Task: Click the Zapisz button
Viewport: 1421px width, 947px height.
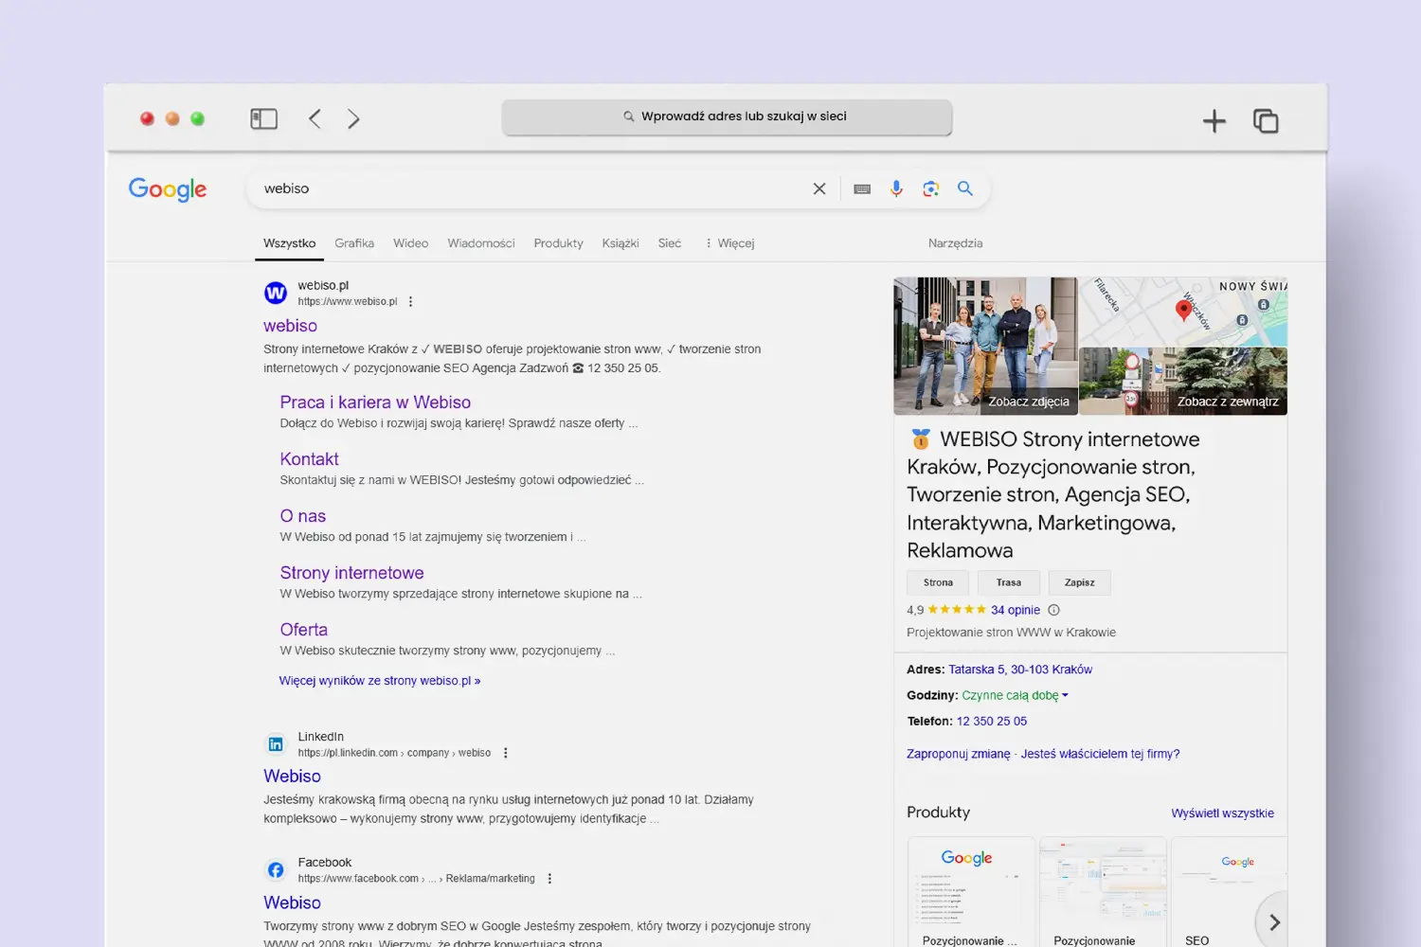Action: 1079,582
